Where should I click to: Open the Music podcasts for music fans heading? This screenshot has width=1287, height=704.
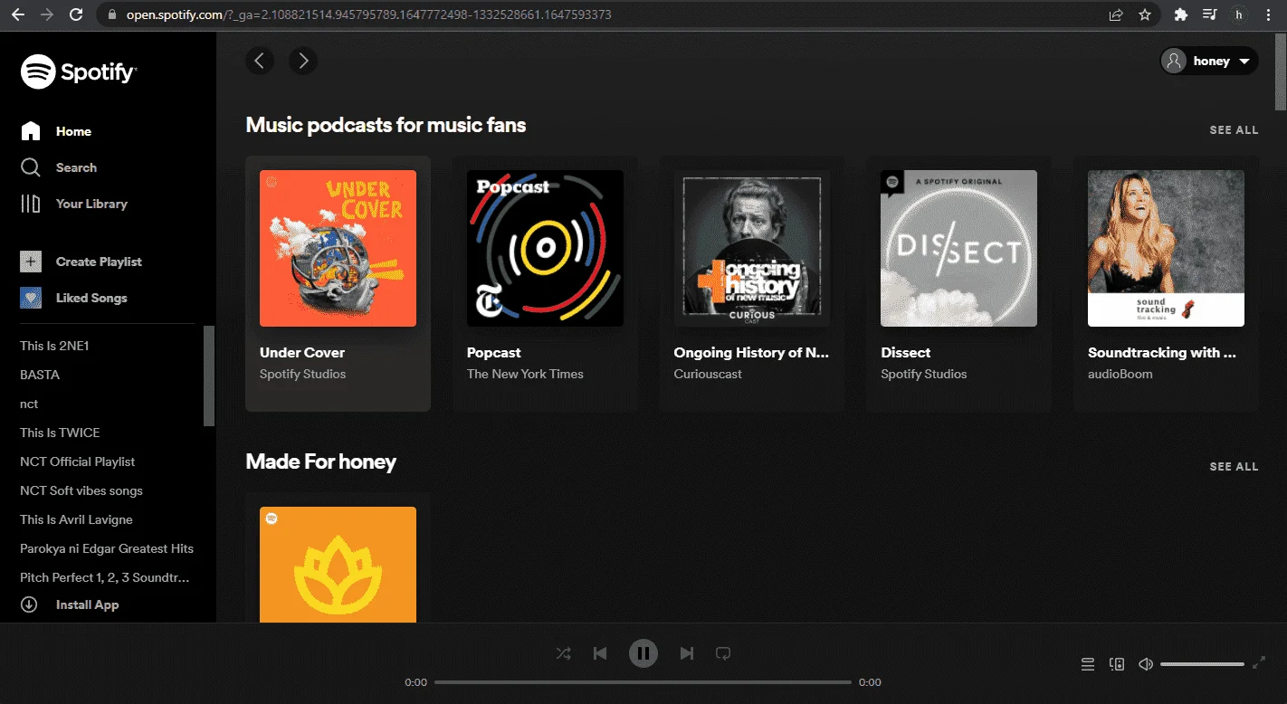[x=386, y=125]
